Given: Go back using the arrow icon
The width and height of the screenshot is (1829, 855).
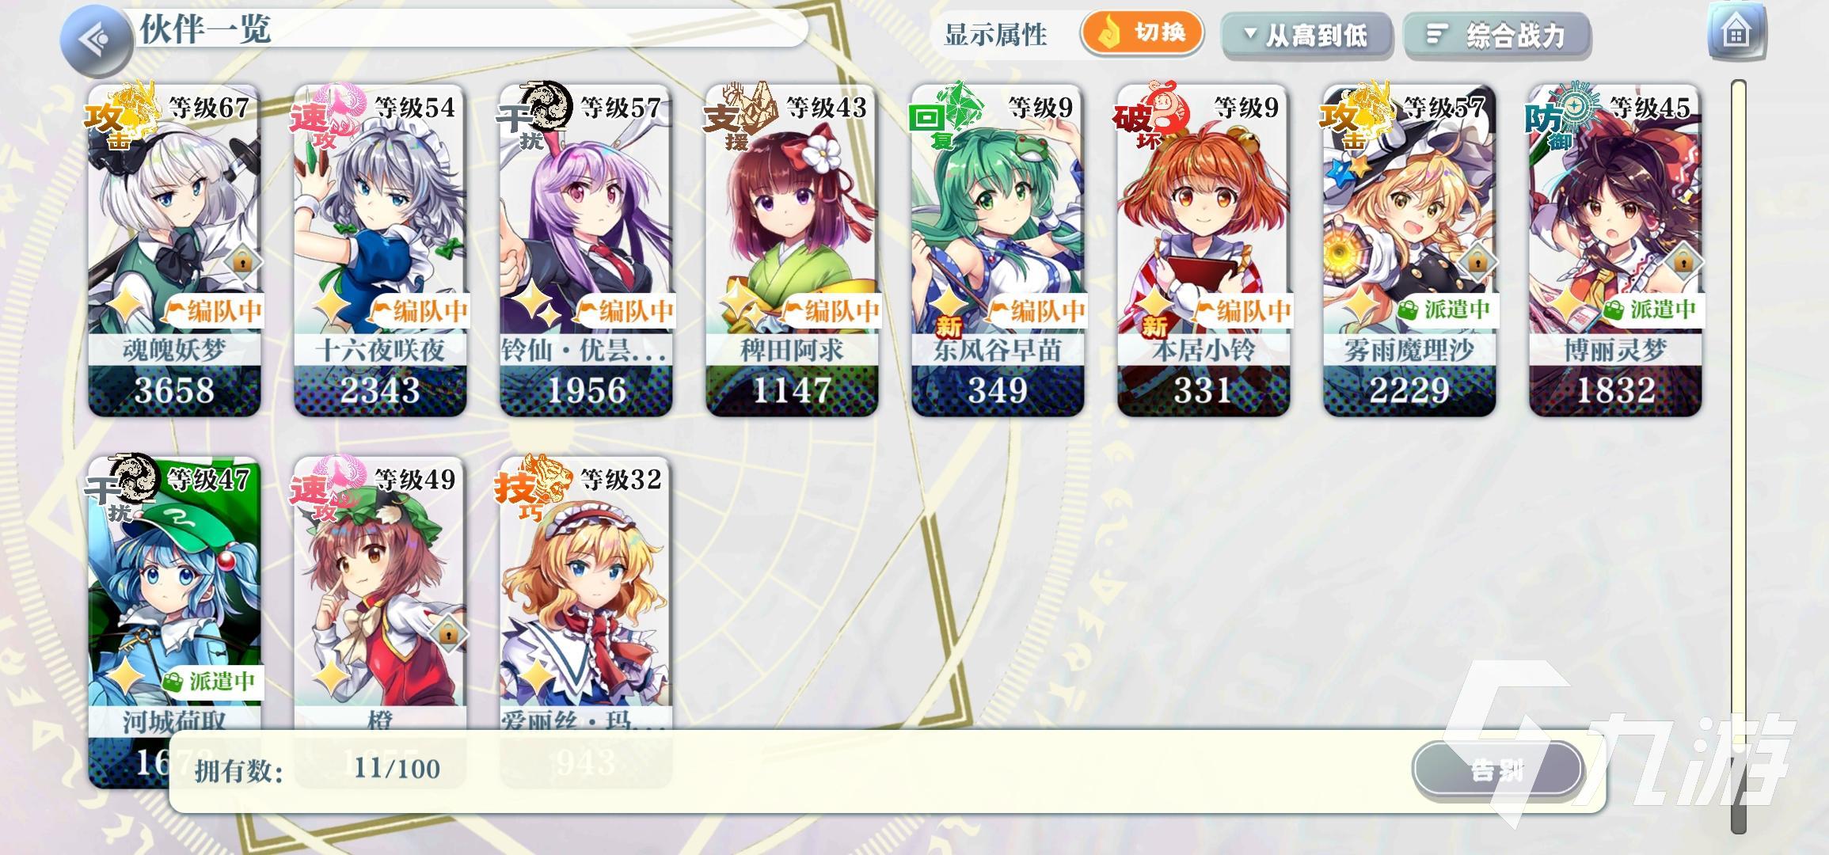Looking at the screenshot, I should point(97,39).
